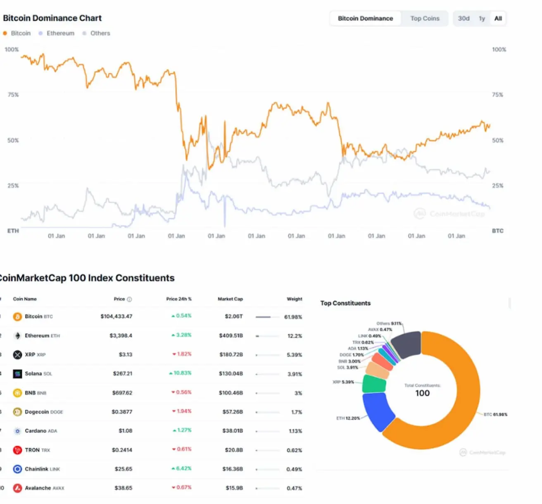The width and height of the screenshot is (542, 504).
Task: Click the green XRP donut segment
Action: pyautogui.click(x=374, y=384)
